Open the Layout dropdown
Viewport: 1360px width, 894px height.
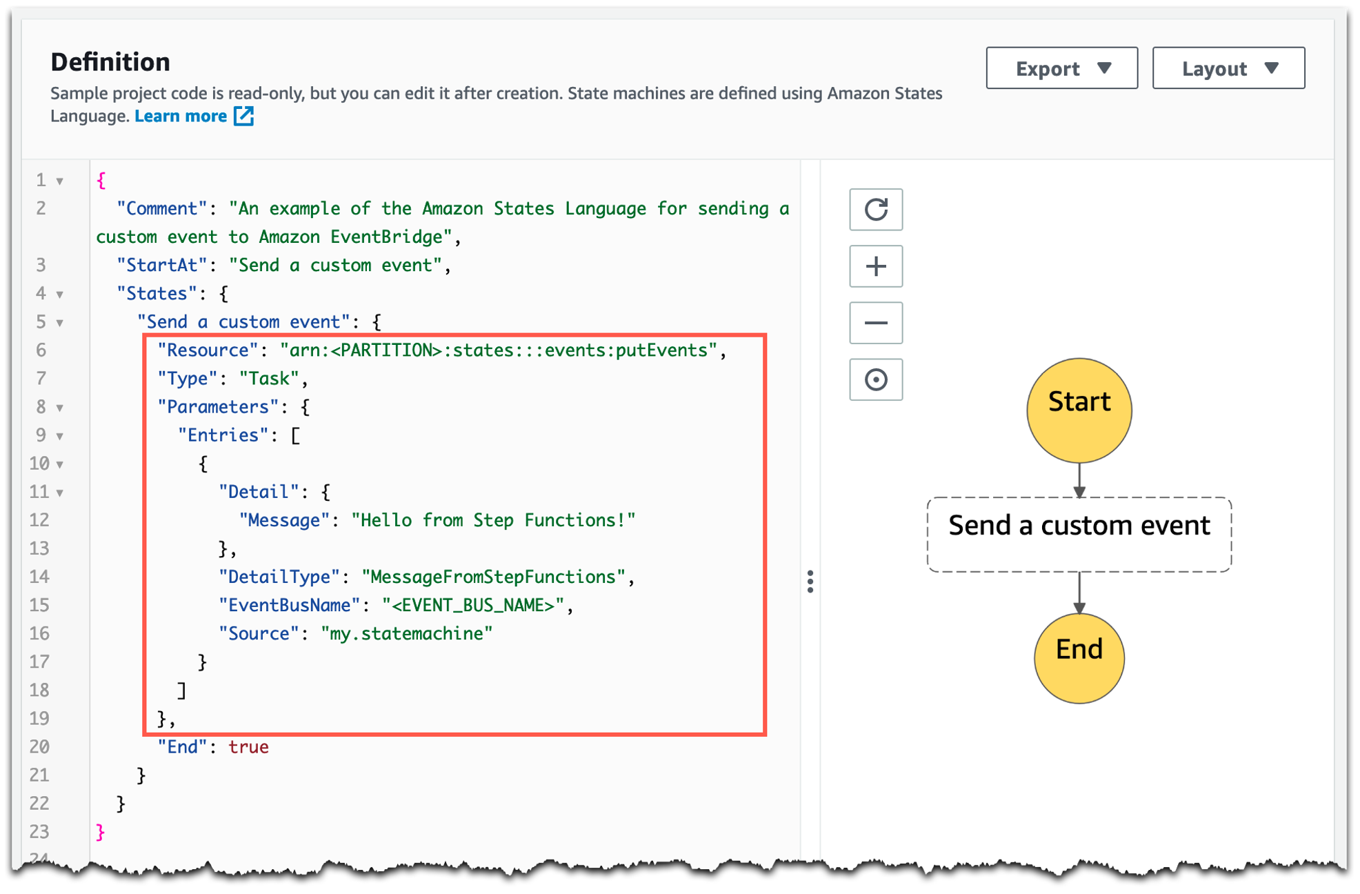point(1228,68)
